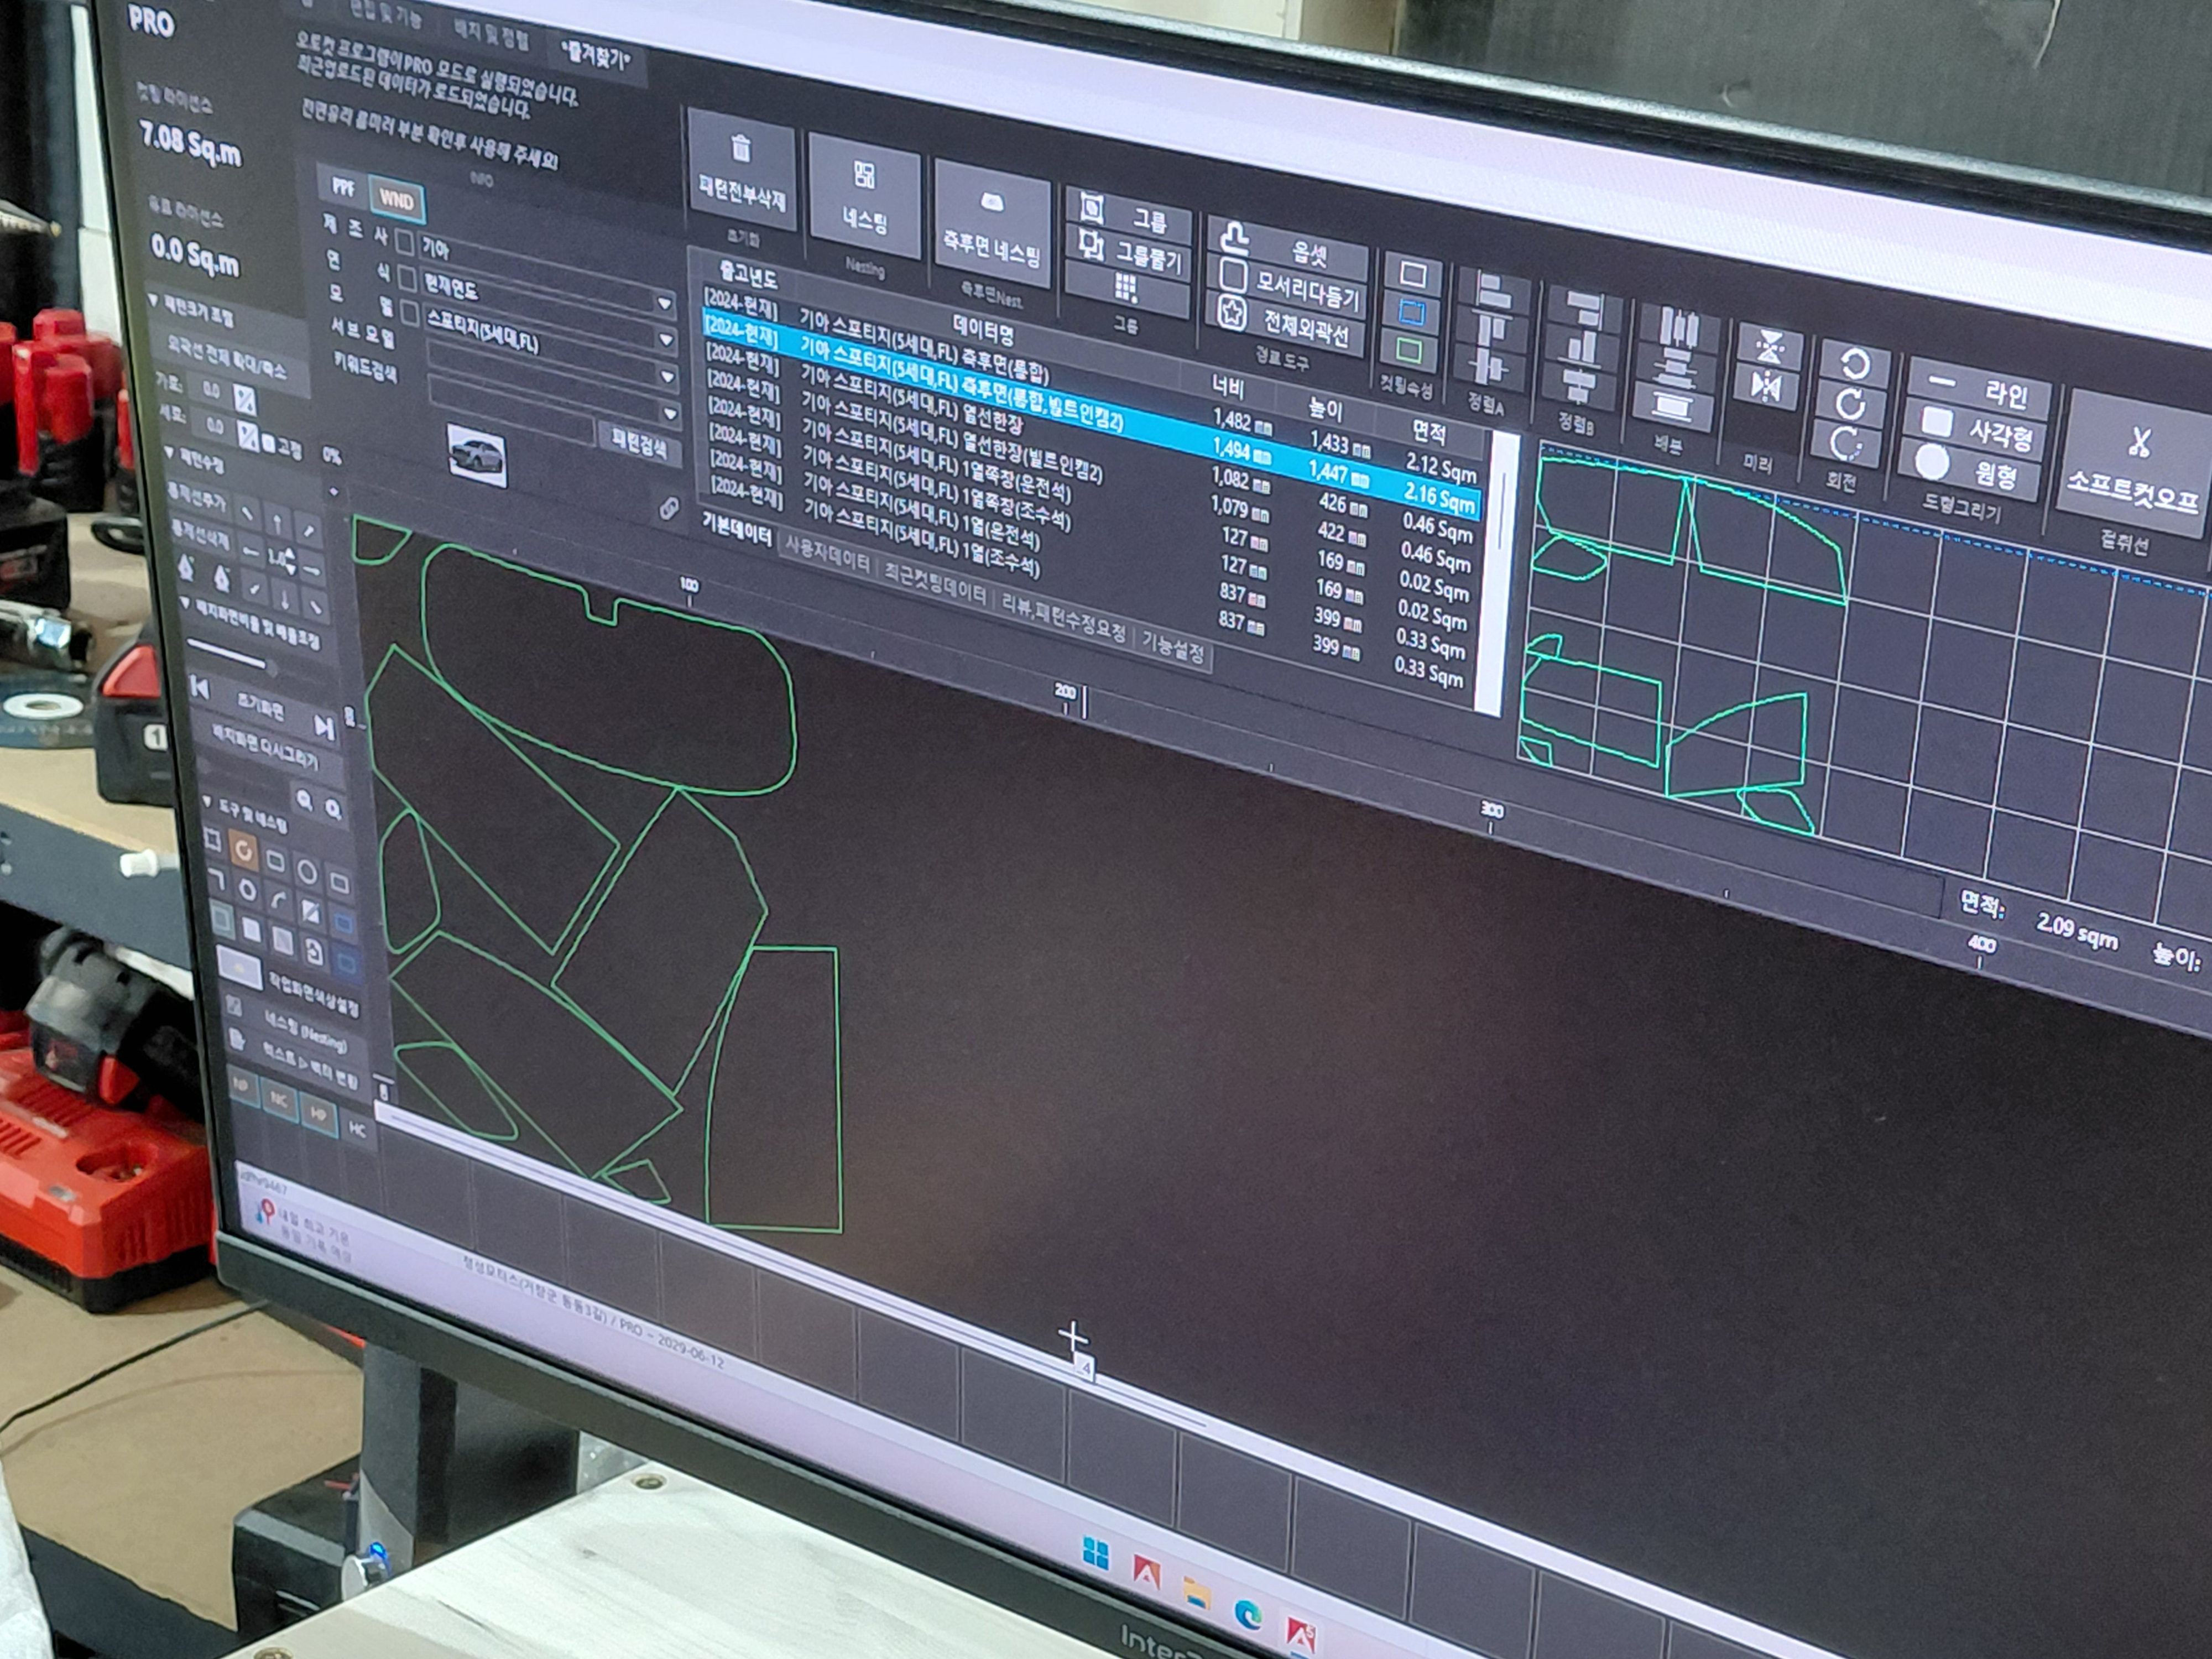Open the 즐겨찾기 favorites tab
This screenshot has height=1659, width=2212.
coord(597,57)
